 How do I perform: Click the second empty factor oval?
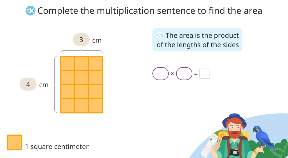coord(184,74)
